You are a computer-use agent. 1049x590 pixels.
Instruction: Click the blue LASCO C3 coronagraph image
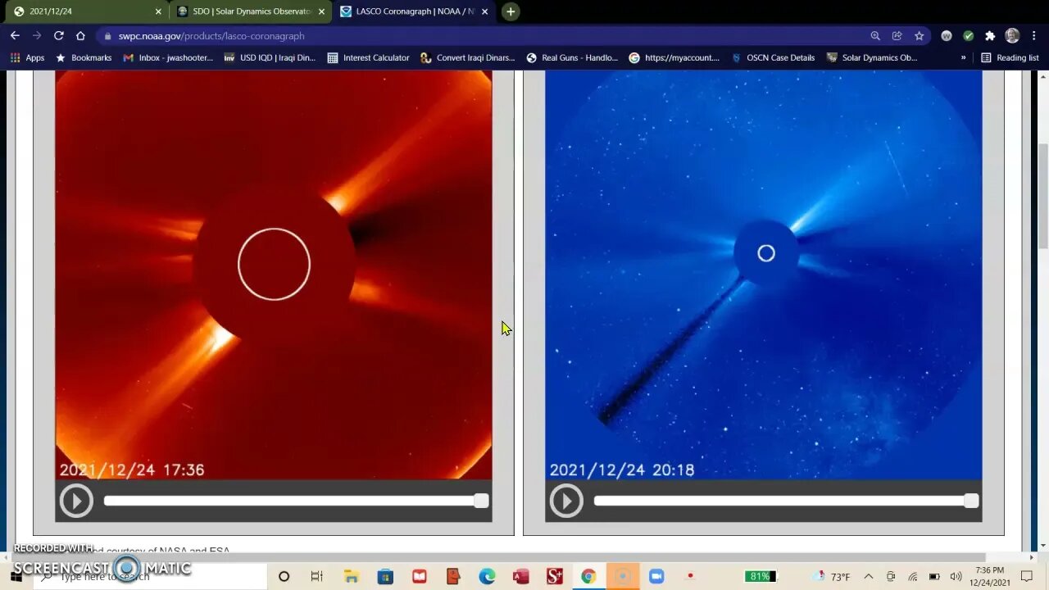(x=763, y=275)
